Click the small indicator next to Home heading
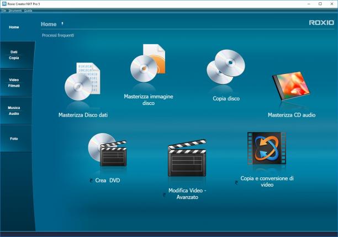 coord(62,24)
